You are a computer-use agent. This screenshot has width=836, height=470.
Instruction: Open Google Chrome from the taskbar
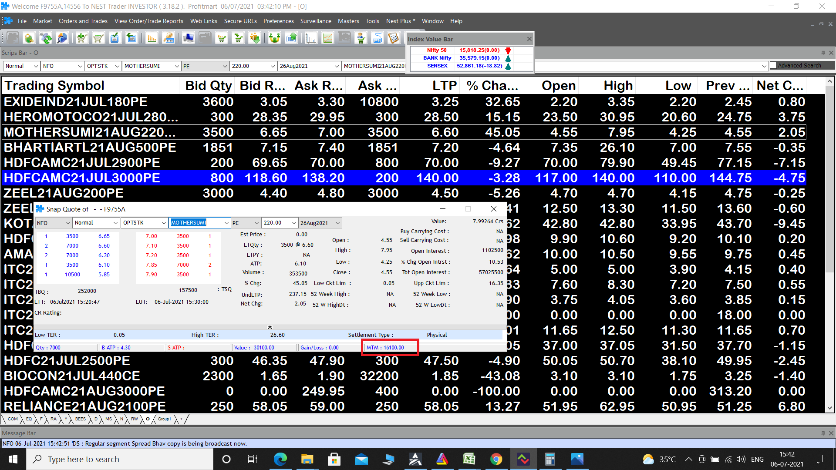point(496,459)
